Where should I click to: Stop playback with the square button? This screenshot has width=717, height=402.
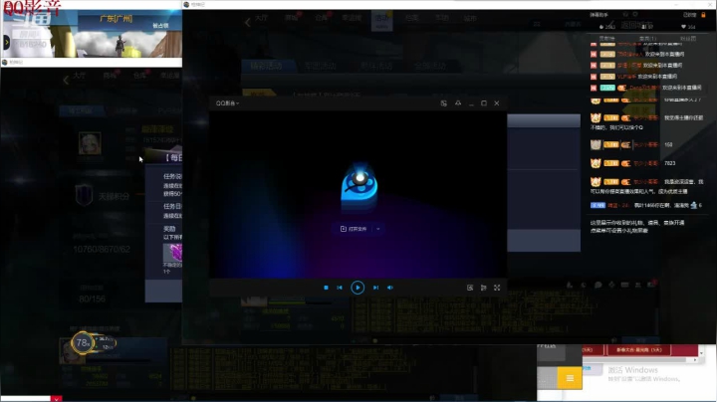[326, 288]
